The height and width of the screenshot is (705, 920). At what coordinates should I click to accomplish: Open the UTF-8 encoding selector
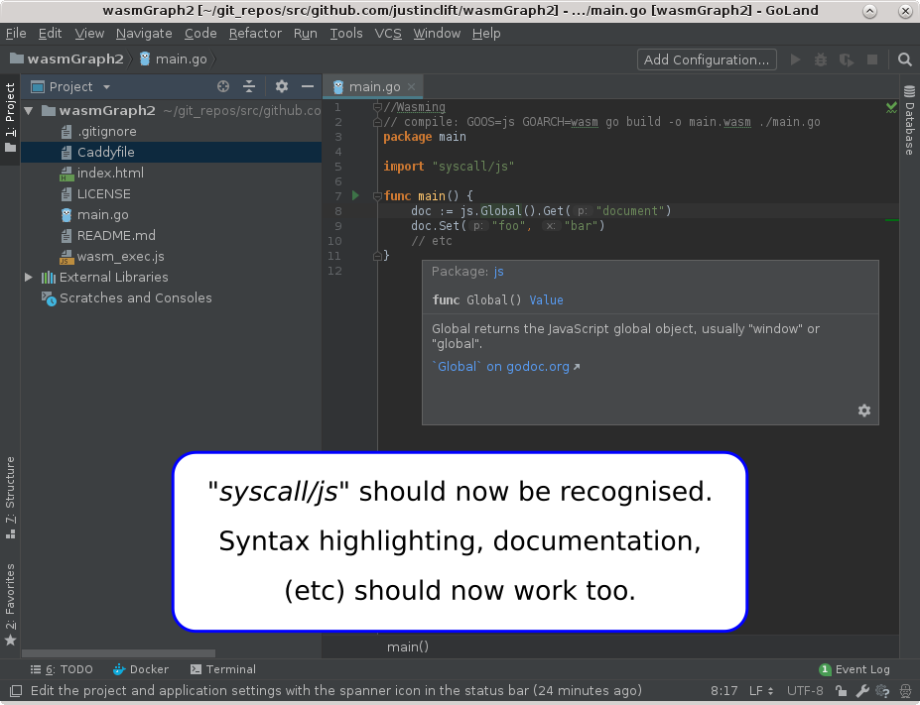[x=805, y=691]
